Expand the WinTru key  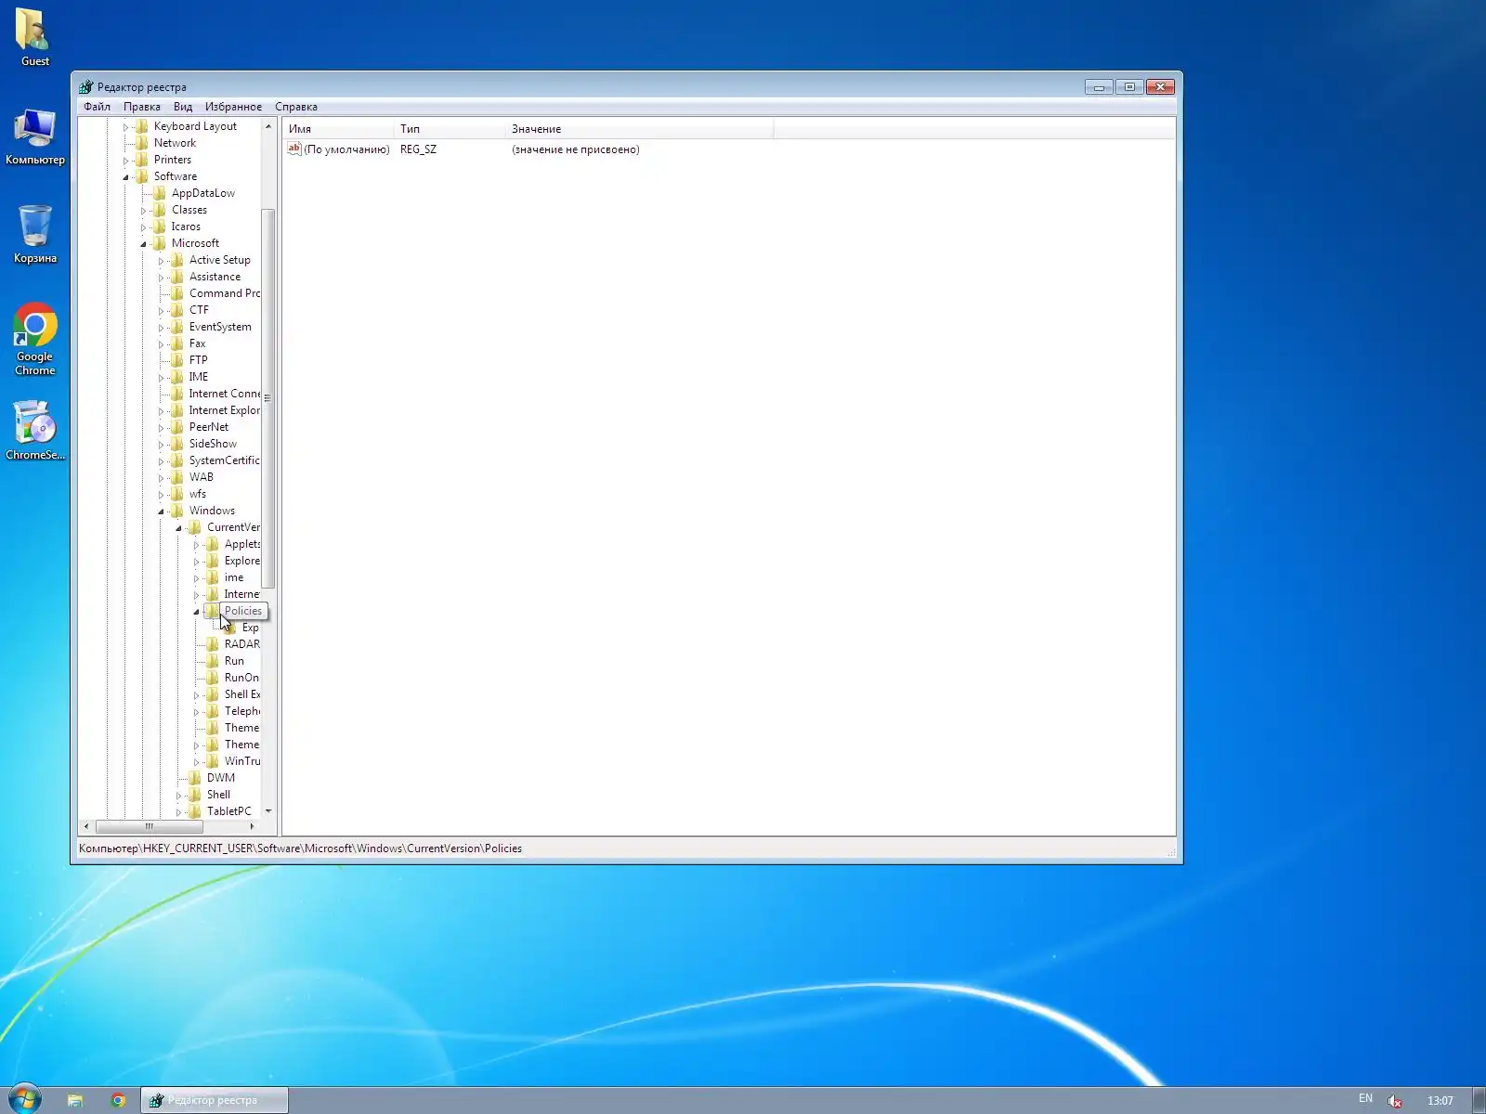point(196,762)
